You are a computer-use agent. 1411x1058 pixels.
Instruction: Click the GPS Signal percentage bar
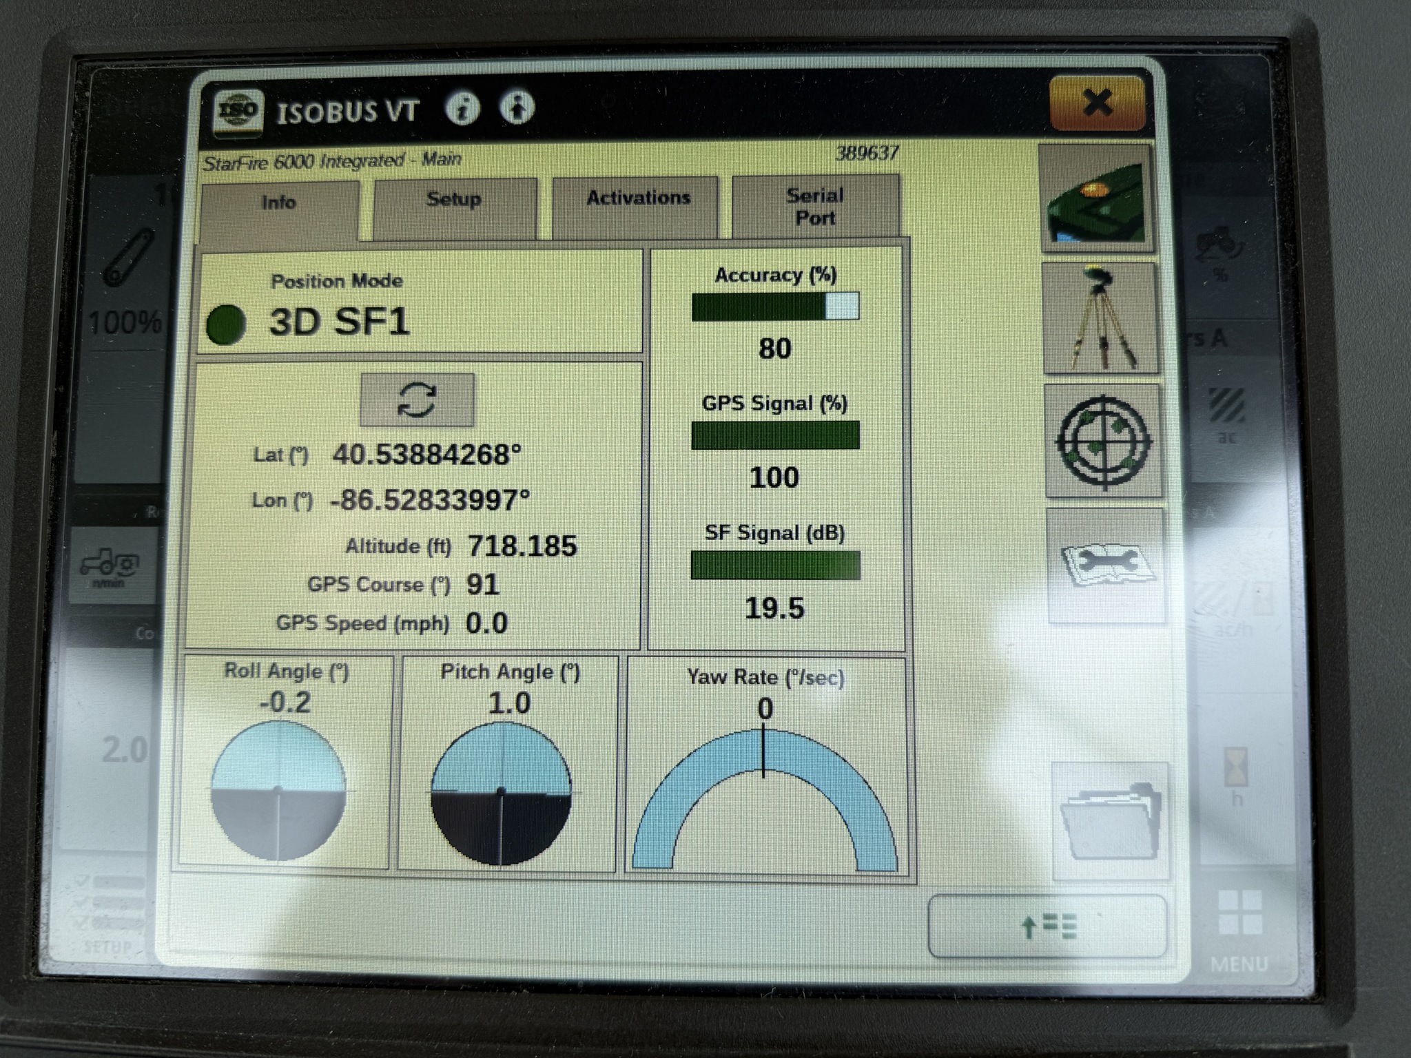click(775, 435)
